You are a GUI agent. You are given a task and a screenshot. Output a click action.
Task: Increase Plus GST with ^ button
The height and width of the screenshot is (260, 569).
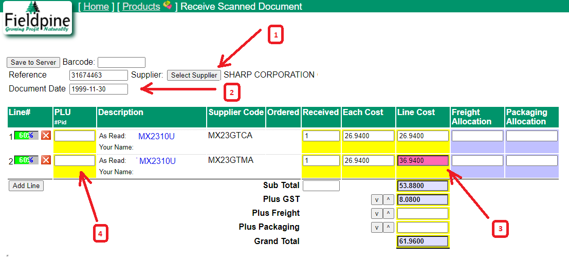388,200
